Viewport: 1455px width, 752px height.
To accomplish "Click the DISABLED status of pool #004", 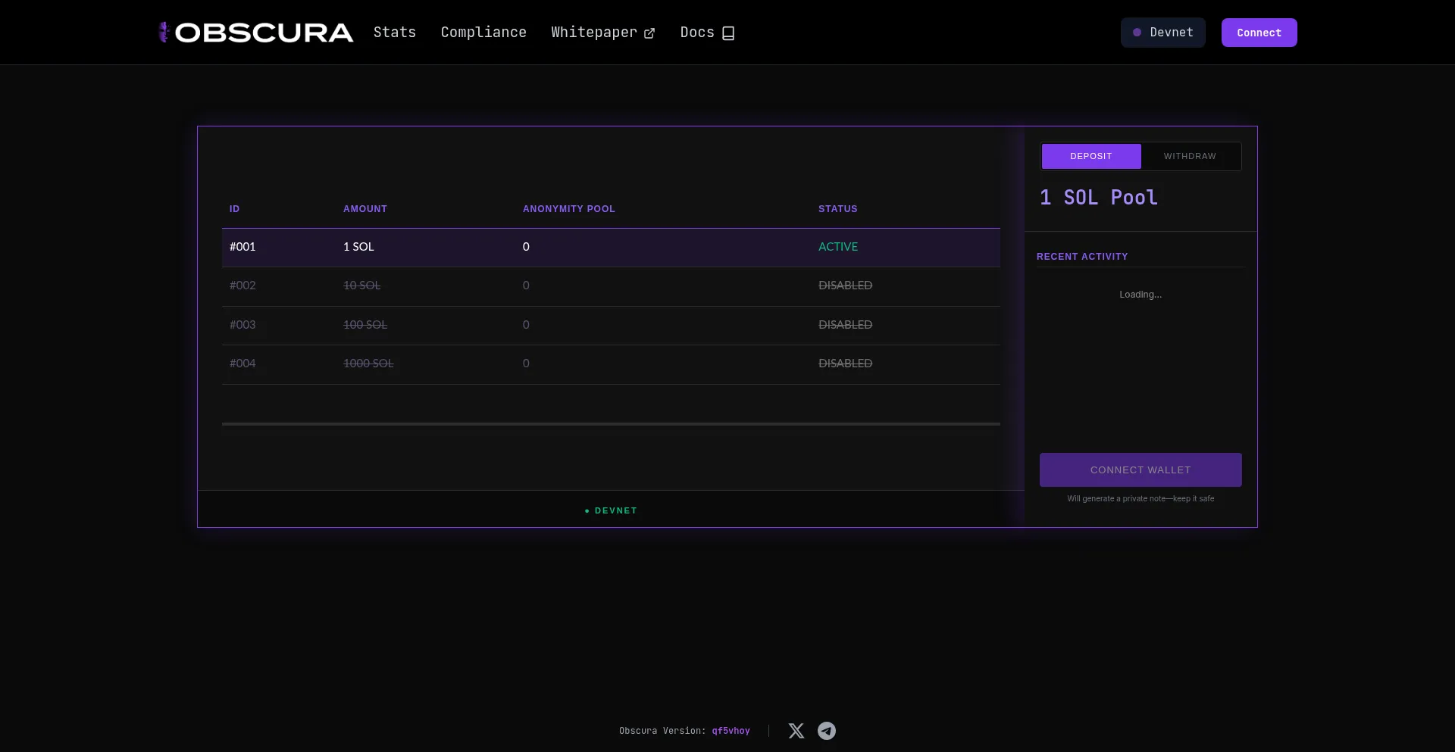I will (845, 364).
